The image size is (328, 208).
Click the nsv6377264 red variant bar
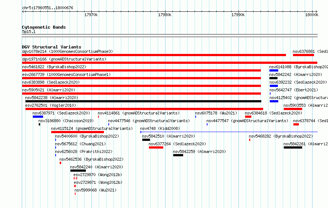coord(156,147)
